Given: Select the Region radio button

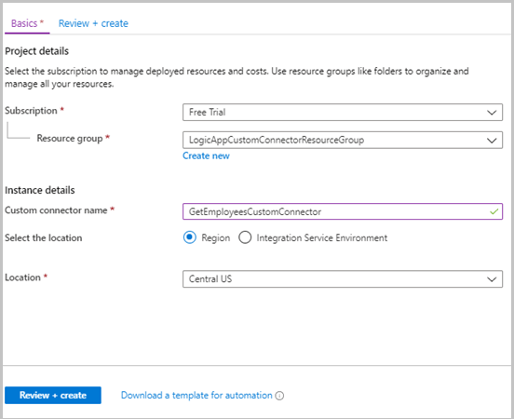Looking at the screenshot, I should click(189, 237).
